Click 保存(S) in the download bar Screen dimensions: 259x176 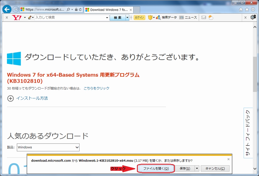pyautogui.click(x=185, y=168)
